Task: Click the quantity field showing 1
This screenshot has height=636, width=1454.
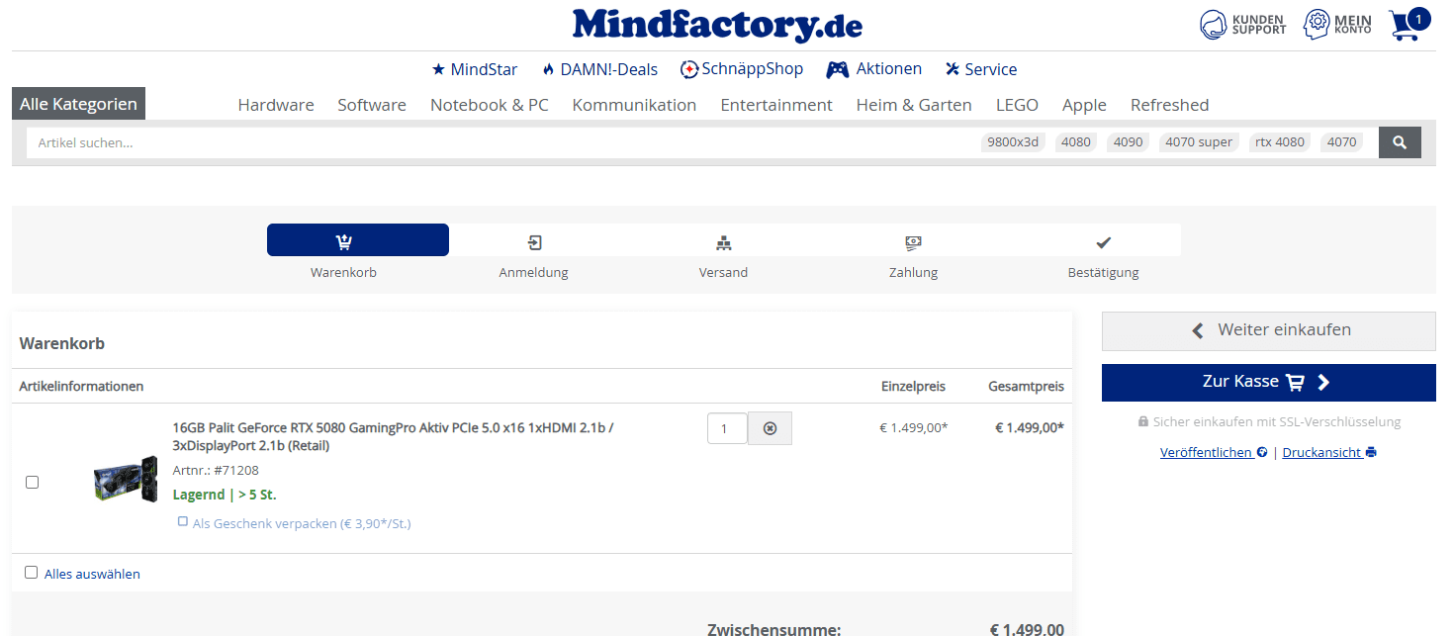Action: click(x=727, y=428)
